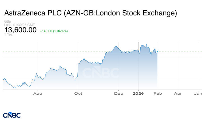Click the CNBC watermark inside the chart

(x=100, y=73)
